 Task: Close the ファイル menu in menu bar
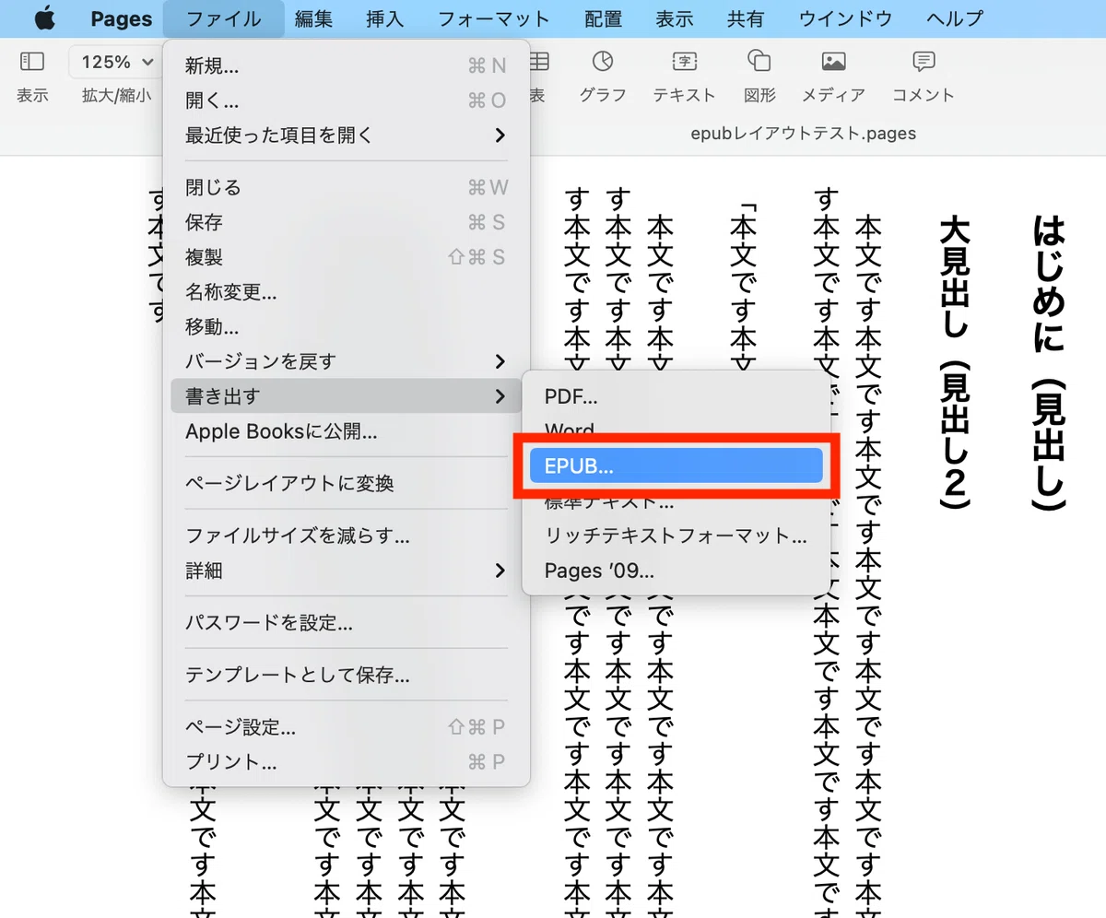(224, 18)
